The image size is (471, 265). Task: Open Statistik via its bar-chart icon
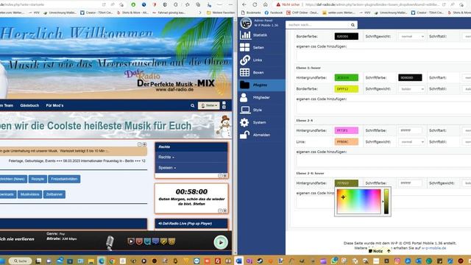point(245,35)
